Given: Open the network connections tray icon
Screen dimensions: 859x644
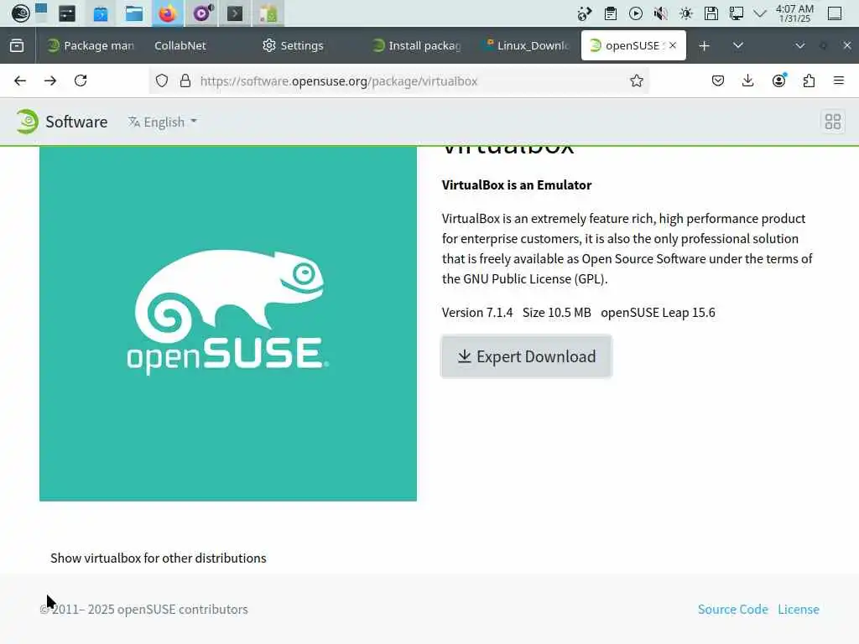Looking at the screenshot, I should pyautogui.click(x=737, y=13).
